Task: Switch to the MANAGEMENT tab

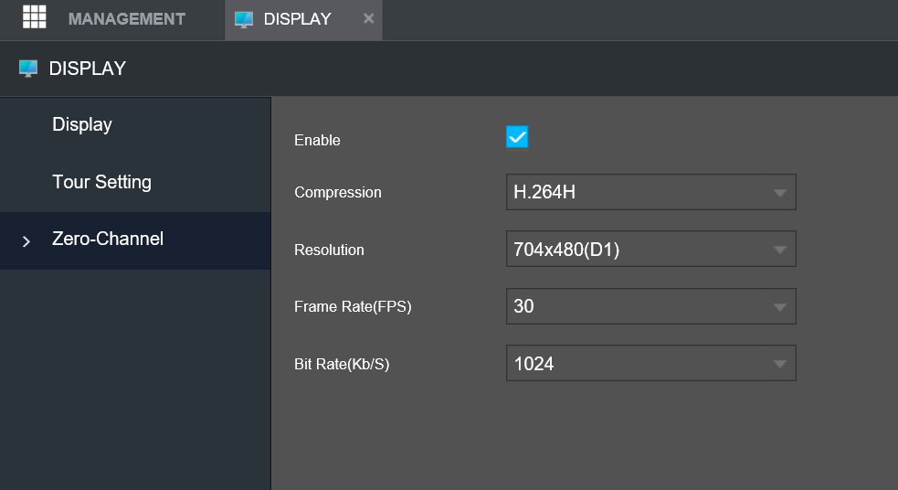Action: 127,19
